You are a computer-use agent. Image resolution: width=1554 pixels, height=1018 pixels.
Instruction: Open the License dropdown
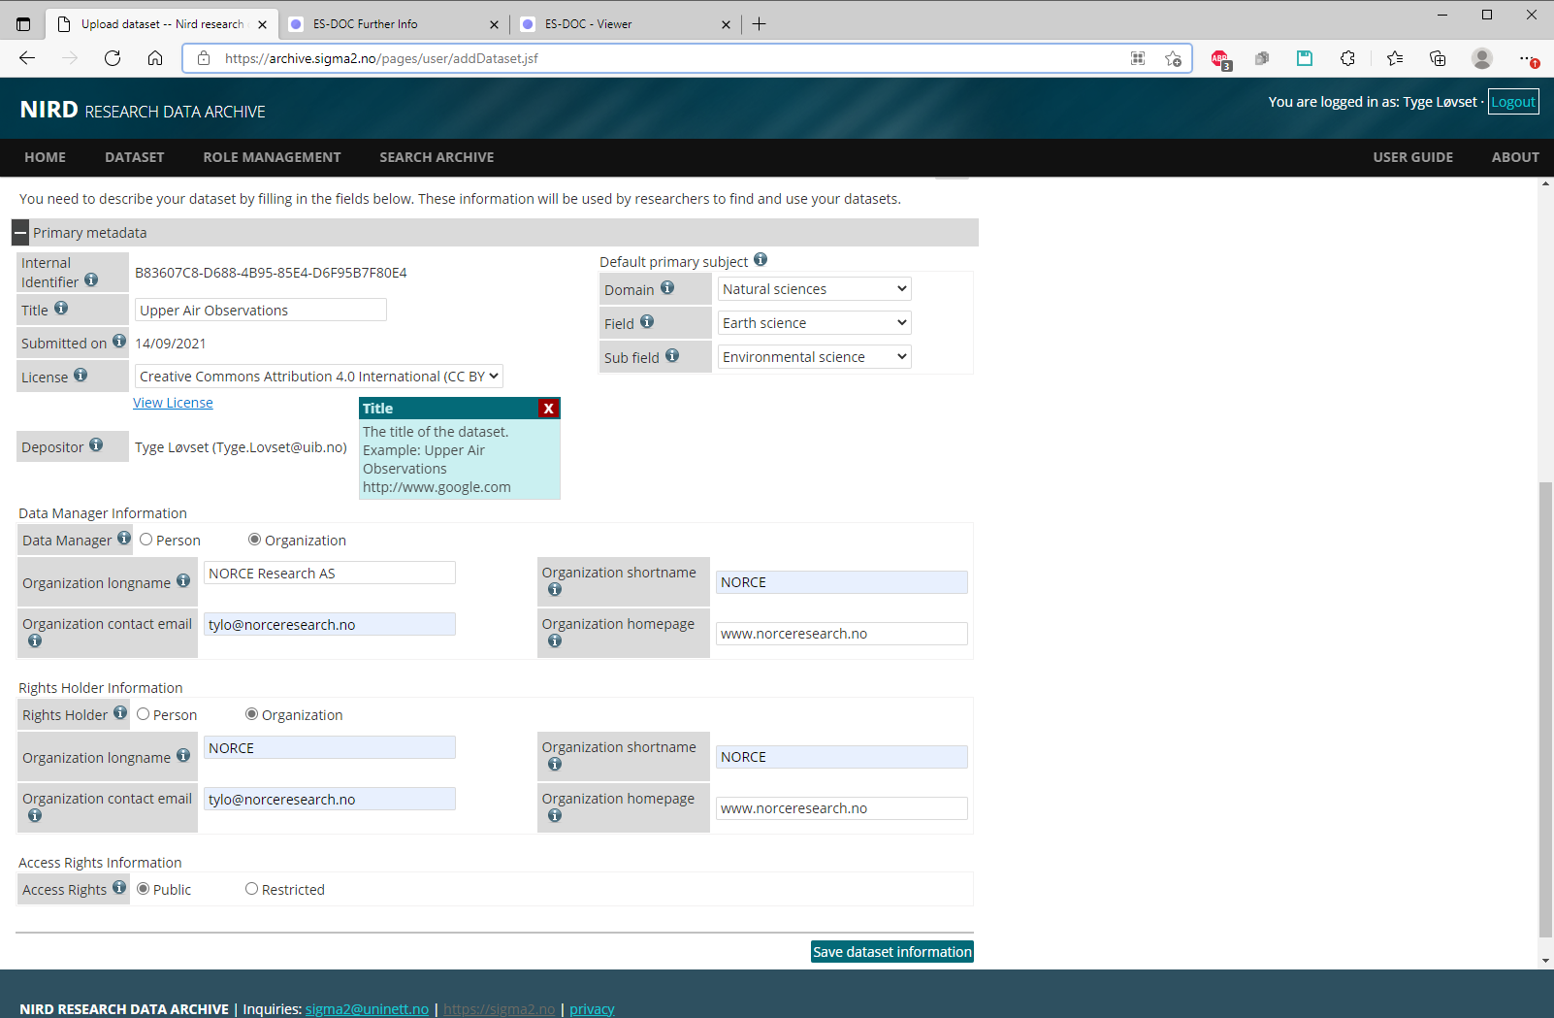point(318,377)
